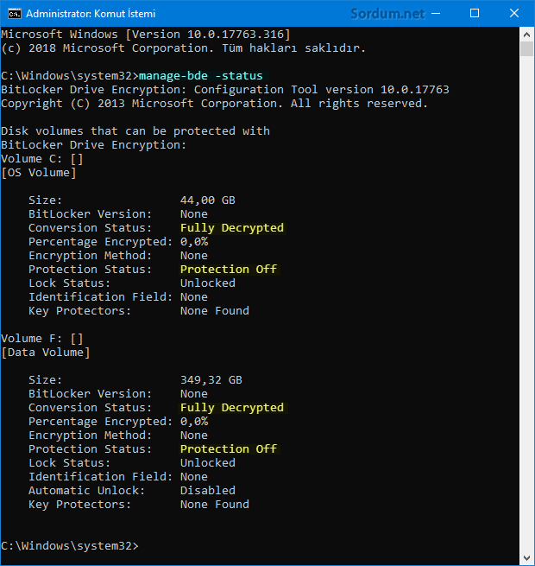Screen dimensions: 535x566
Task: Click Volume C 'BitLocker Version:' label
Action: [90, 214]
